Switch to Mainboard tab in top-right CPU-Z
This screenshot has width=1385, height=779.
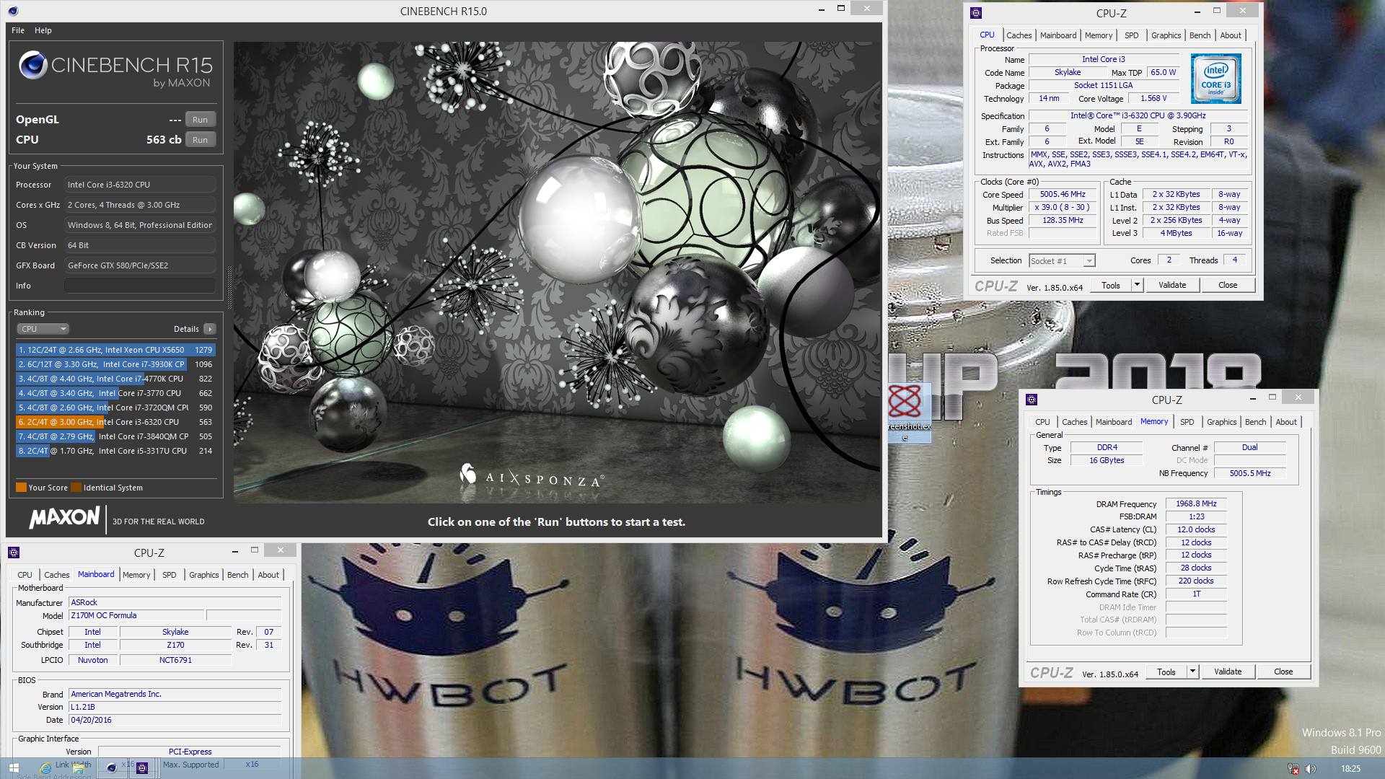[x=1058, y=35]
